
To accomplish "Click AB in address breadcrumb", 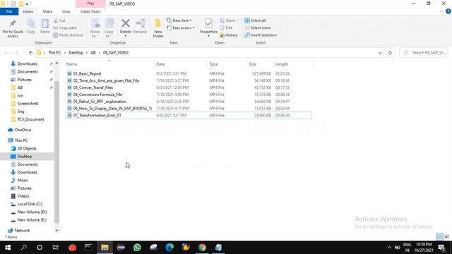I will click(x=93, y=53).
